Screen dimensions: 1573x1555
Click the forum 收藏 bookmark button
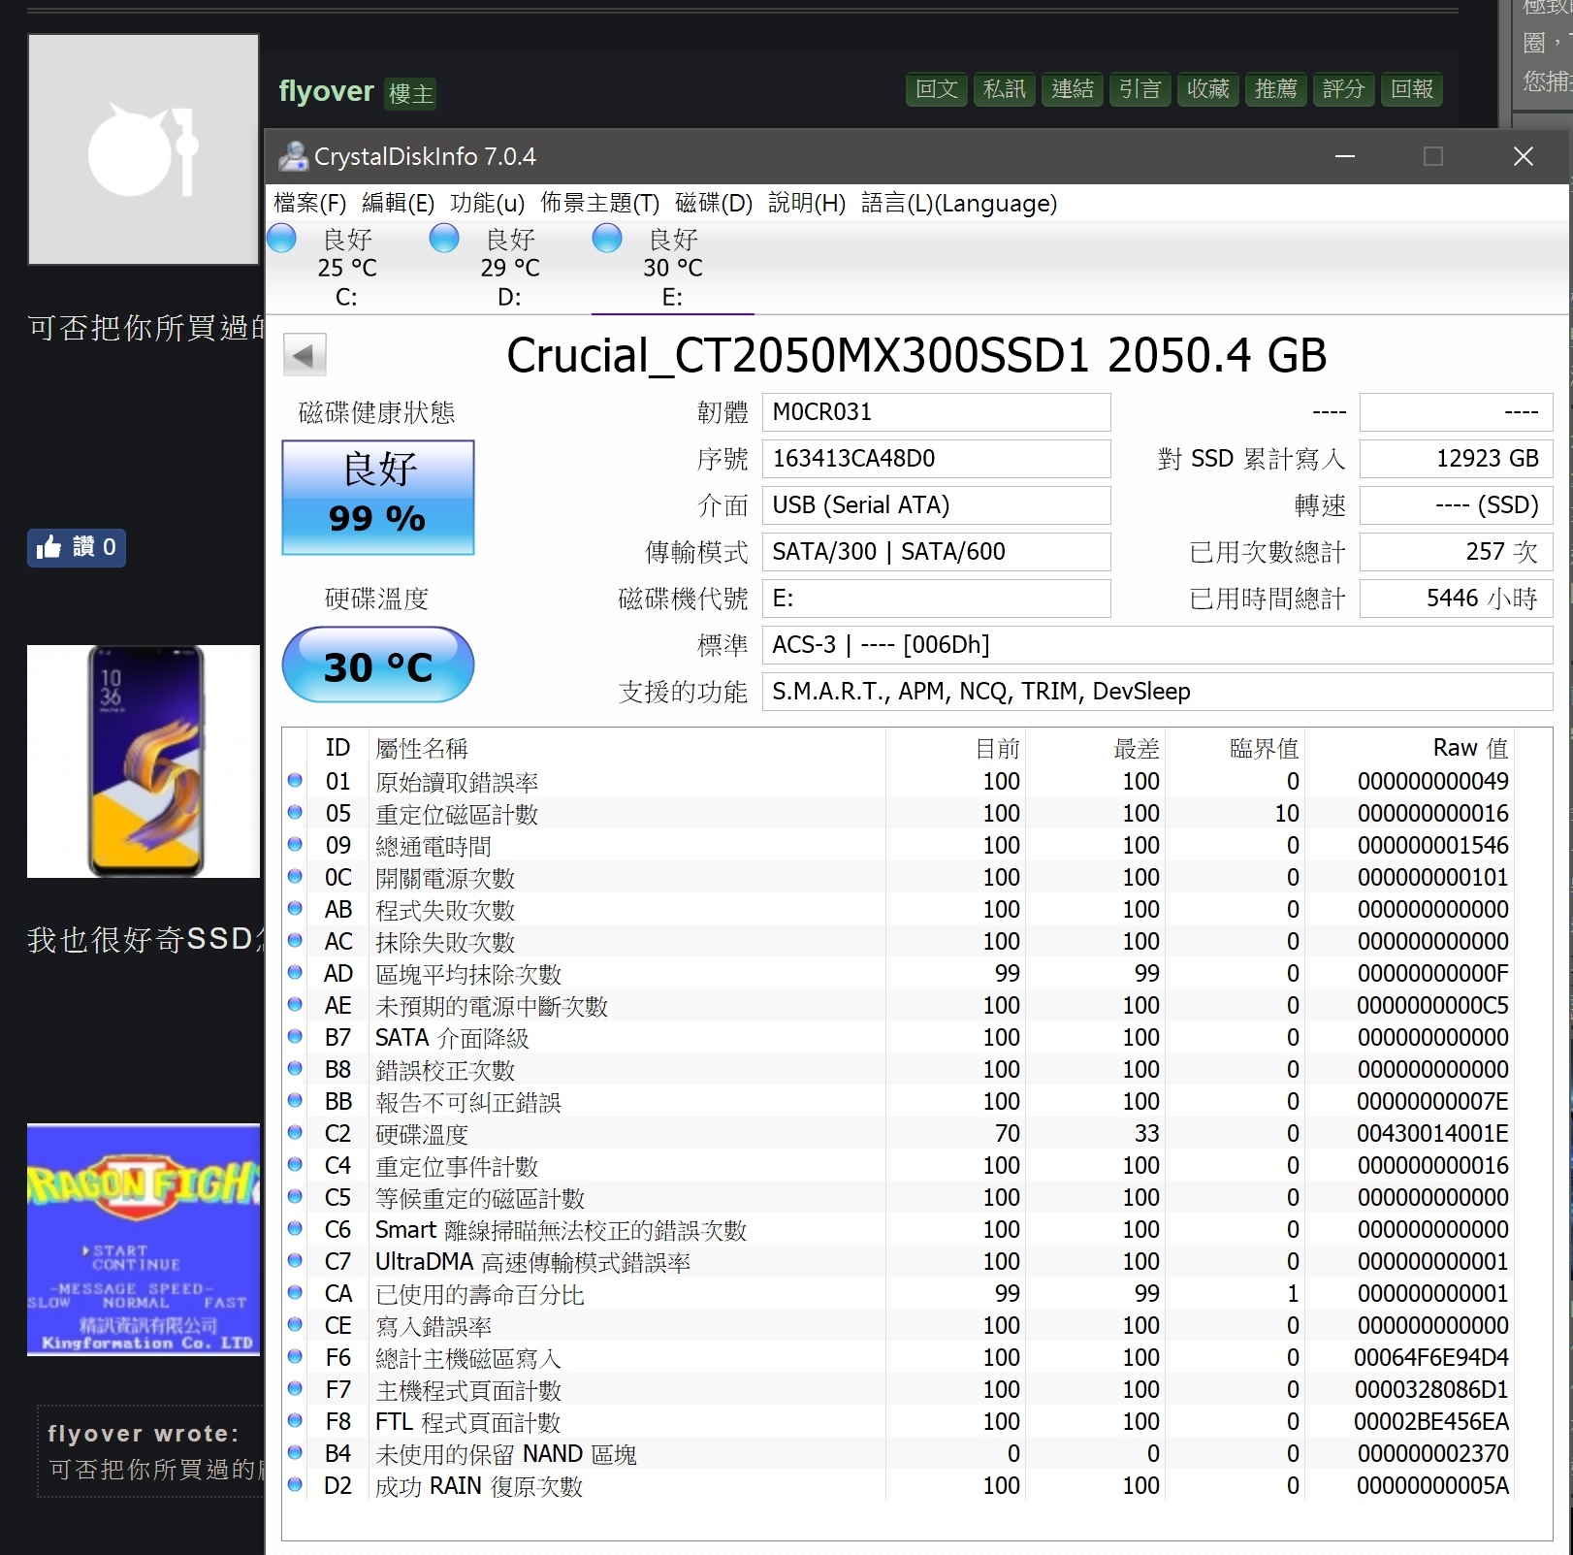click(x=1207, y=89)
